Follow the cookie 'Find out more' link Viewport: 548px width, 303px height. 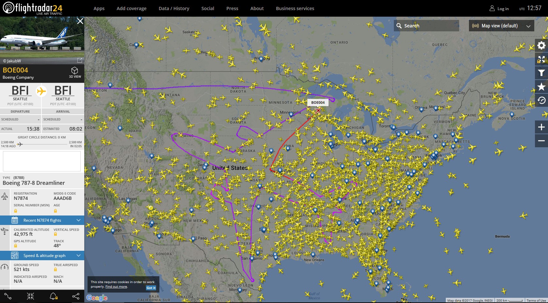[x=116, y=287]
